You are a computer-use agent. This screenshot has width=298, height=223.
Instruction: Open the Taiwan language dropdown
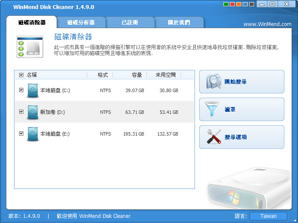[x=268, y=216]
